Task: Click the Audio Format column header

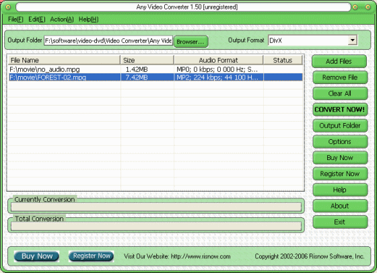Action: click(218, 60)
